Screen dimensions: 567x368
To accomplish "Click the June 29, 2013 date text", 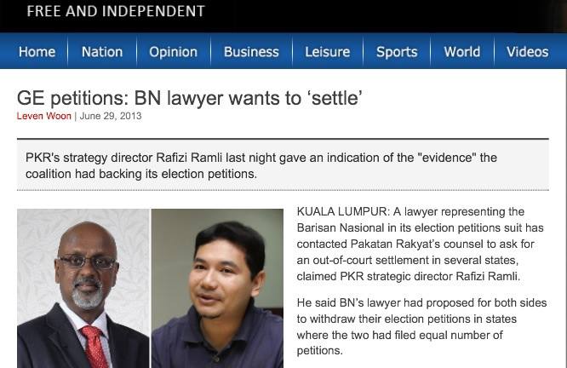I will 111,116.
